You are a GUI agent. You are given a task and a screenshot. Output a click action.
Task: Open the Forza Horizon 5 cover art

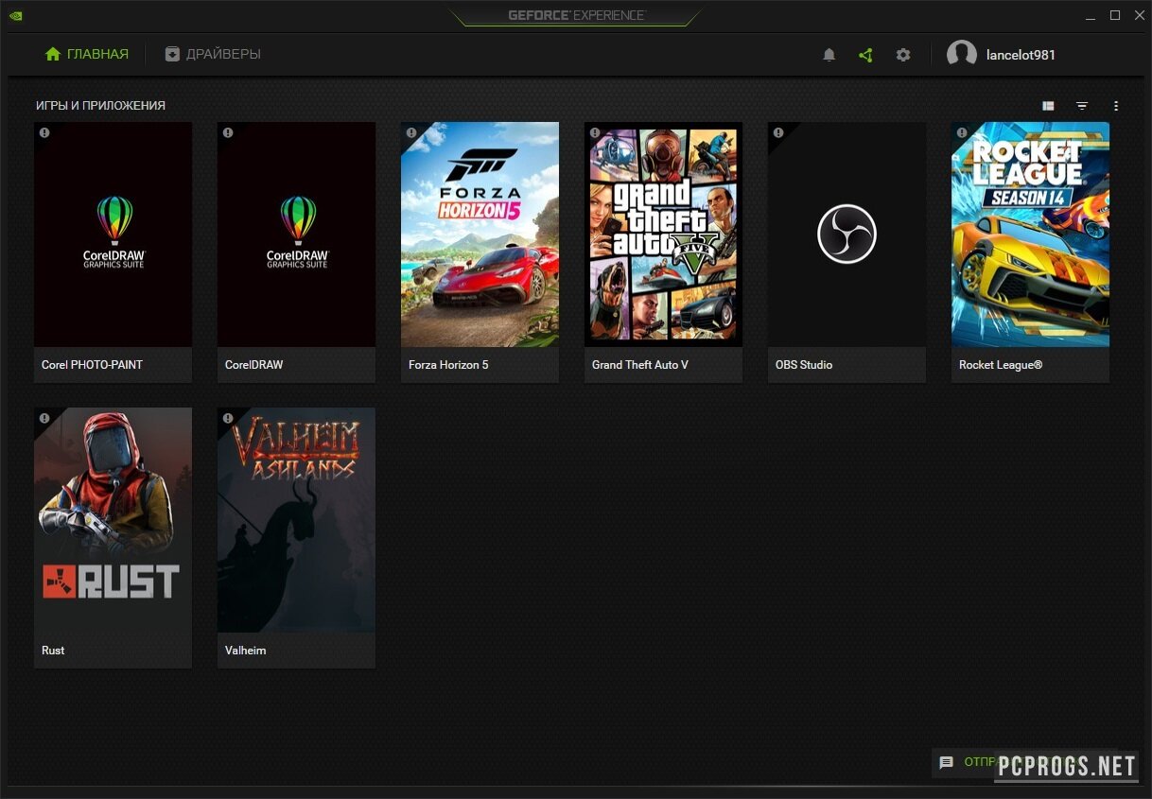[480, 234]
